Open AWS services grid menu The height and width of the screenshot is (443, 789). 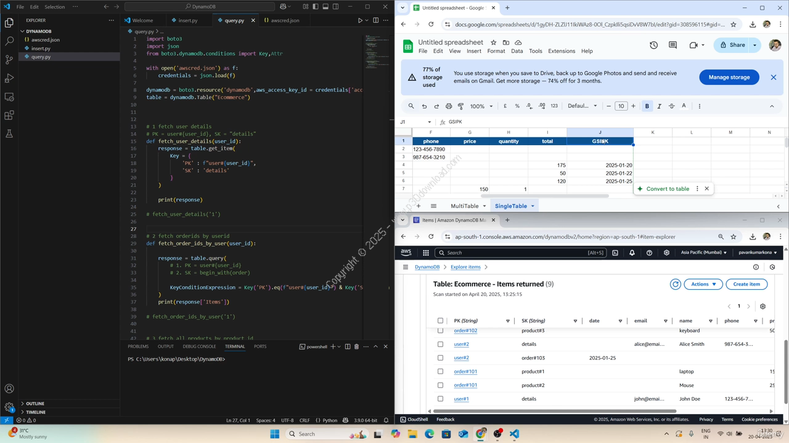click(x=425, y=252)
